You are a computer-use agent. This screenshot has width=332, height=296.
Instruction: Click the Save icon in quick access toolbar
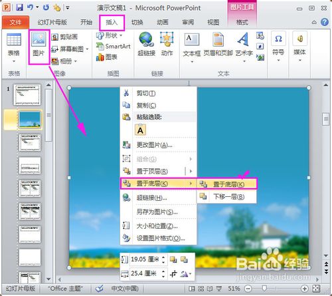(x=20, y=8)
